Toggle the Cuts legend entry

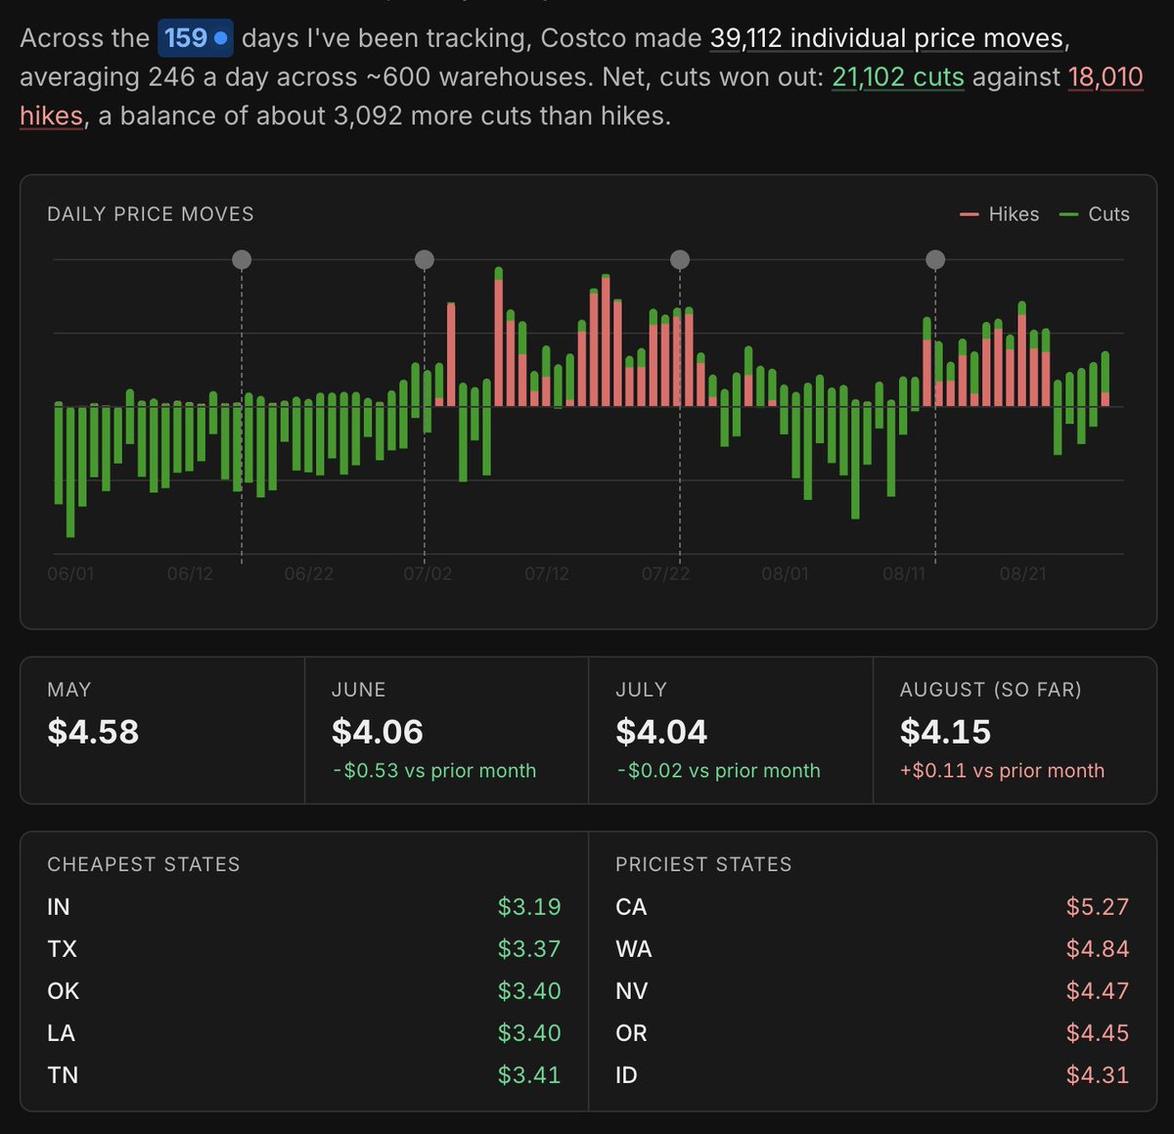point(1095,214)
